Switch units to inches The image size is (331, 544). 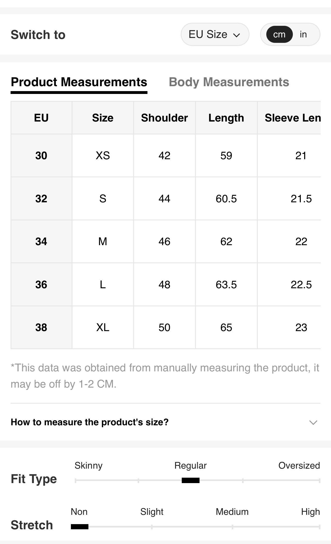(303, 34)
